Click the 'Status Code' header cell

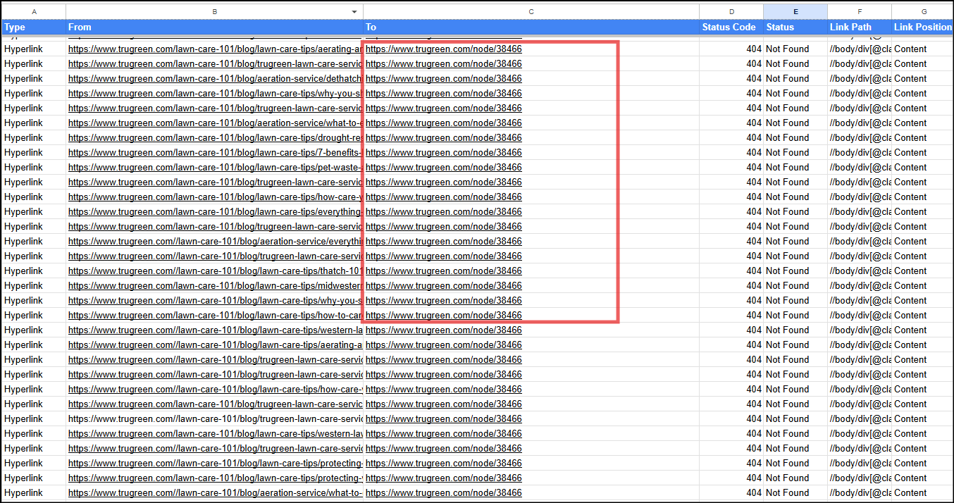point(729,27)
